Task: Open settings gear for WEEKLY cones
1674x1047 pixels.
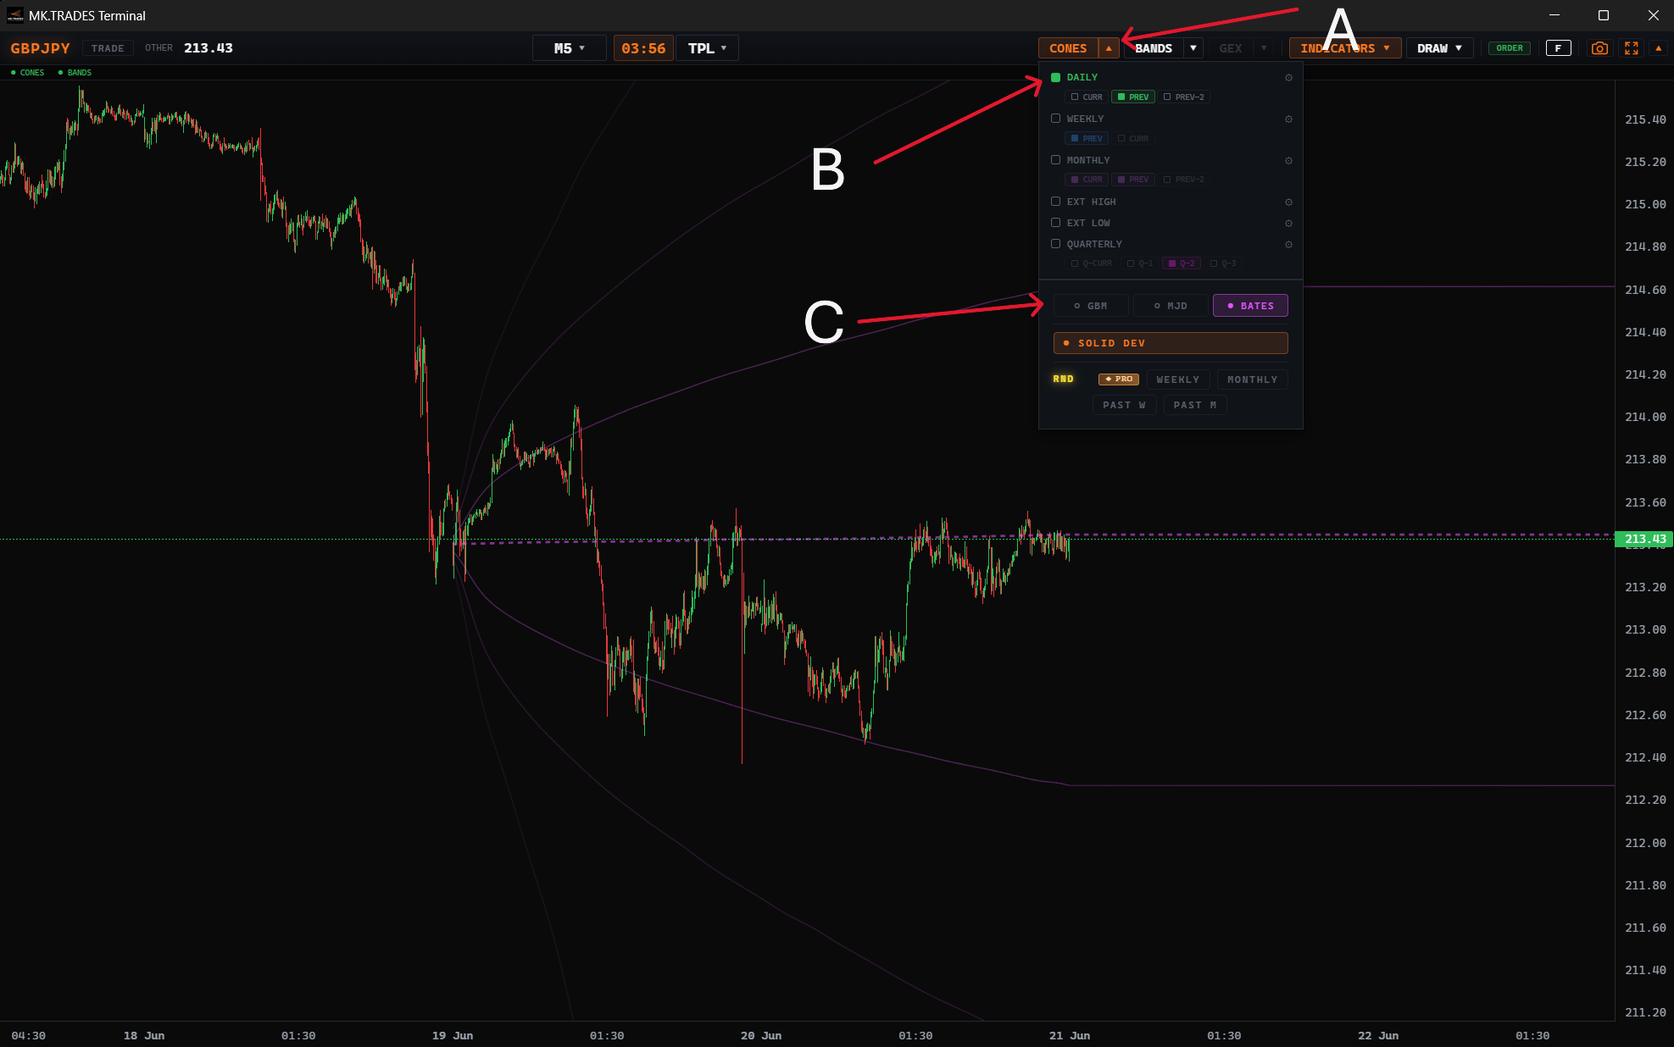Action: click(1288, 119)
